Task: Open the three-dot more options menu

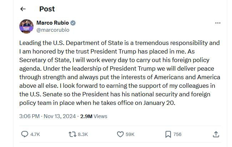Action: (x=218, y=23)
